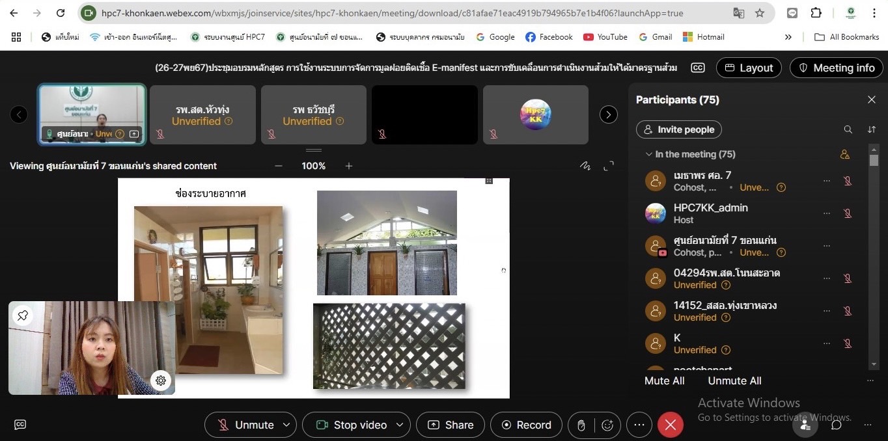Open the annotate squiggle icon
Image resolution: width=888 pixels, height=441 pixels.
(585, 166)
